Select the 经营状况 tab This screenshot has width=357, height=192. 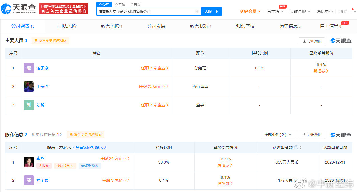point(201,26)
